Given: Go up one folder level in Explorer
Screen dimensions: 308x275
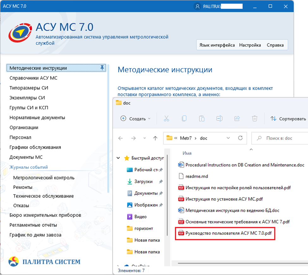Looking at the screenshot, I should (155, 138).
